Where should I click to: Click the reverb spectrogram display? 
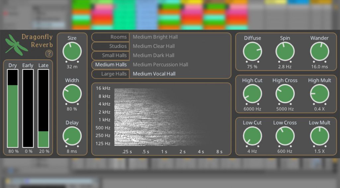(171, 117)
